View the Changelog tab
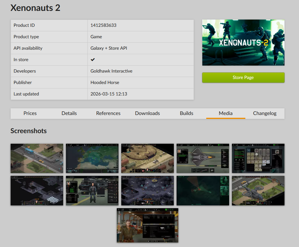The height and width of the screenshot is (247, 299). click(x=265, y=113)
